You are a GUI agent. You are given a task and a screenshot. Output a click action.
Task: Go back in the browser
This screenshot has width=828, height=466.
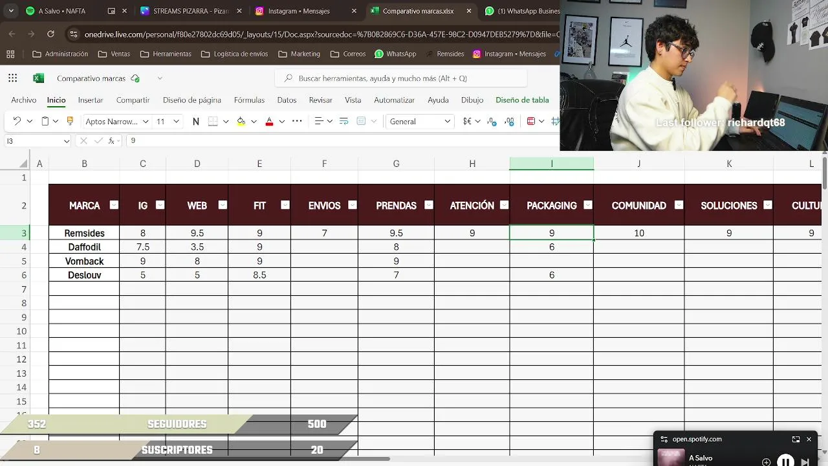12,34
